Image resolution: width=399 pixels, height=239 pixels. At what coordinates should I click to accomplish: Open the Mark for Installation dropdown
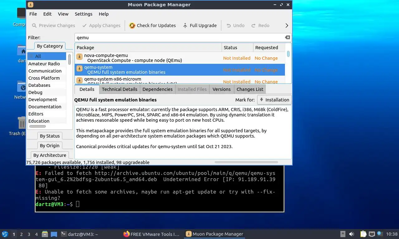pyautogui.click(x=274, y=100)
